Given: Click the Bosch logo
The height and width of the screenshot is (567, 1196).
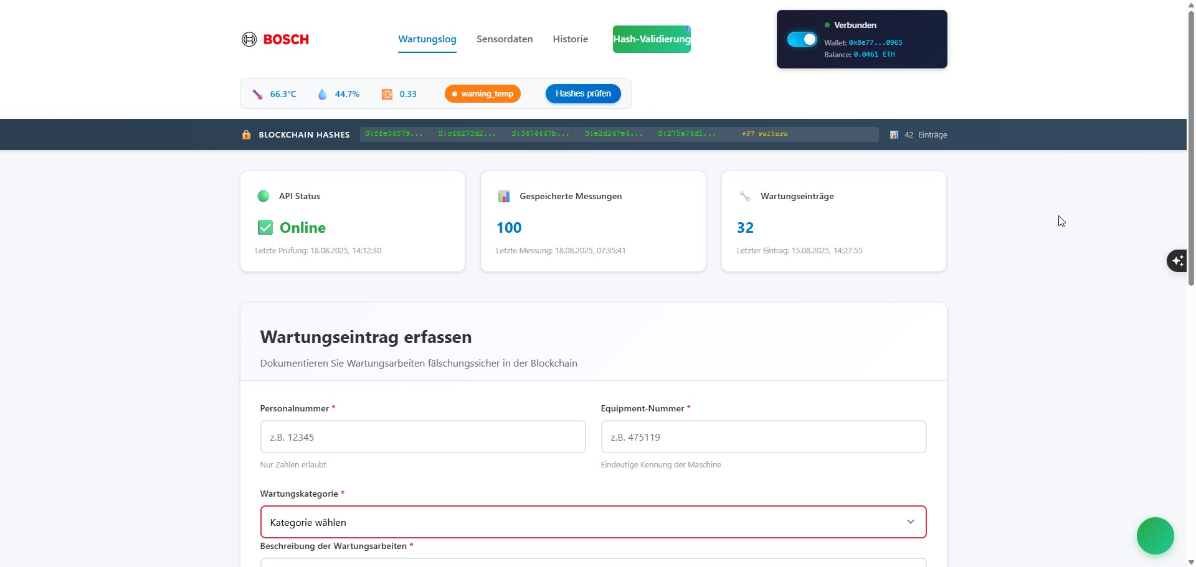Looking at the screenshot, I should click(274, 39).
